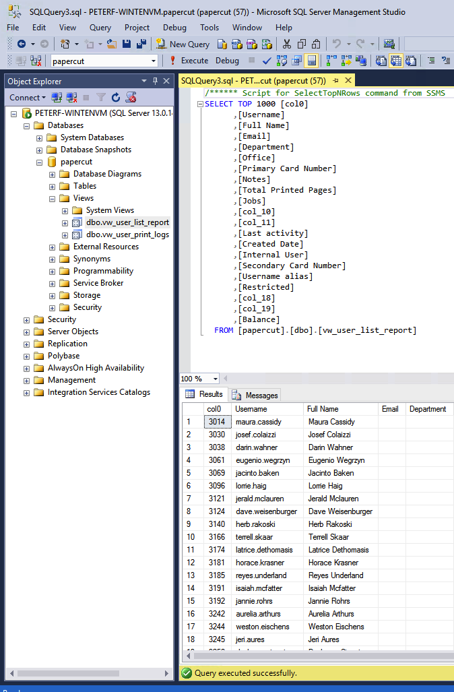The height and width of the screenshot is (692, 454).
Task: Click the Filter funnel icon in Object Explorer
Action: tap(101, 98)
